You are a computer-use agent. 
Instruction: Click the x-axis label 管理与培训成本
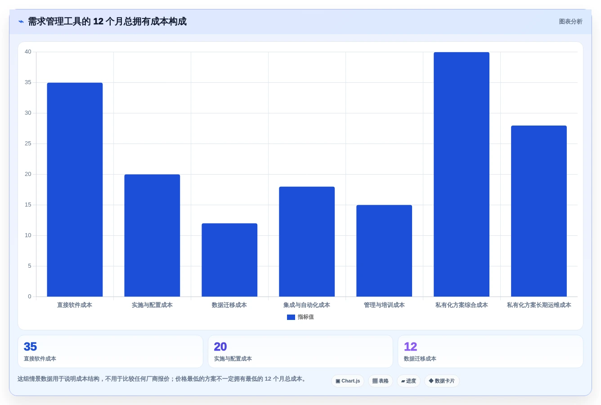coord(384,305)
